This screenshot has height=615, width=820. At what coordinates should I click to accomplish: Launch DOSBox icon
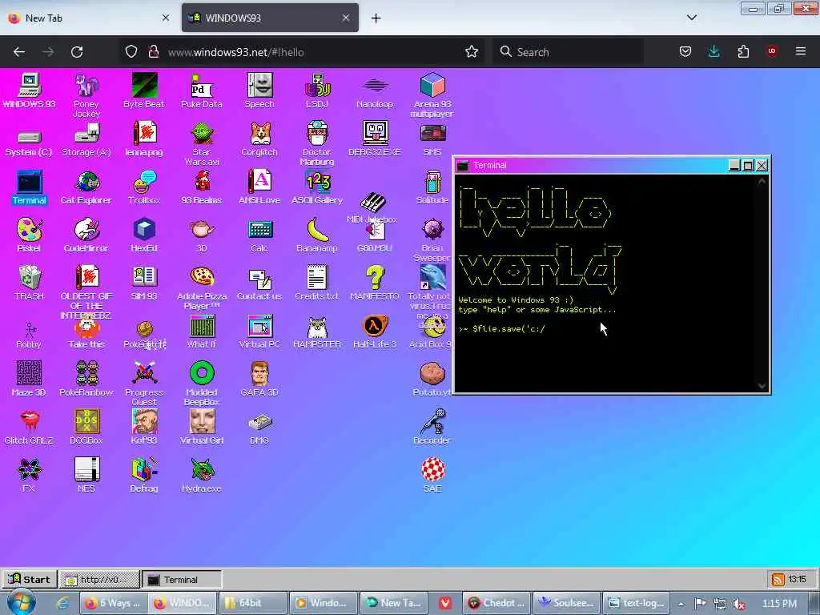coord(86,428)
